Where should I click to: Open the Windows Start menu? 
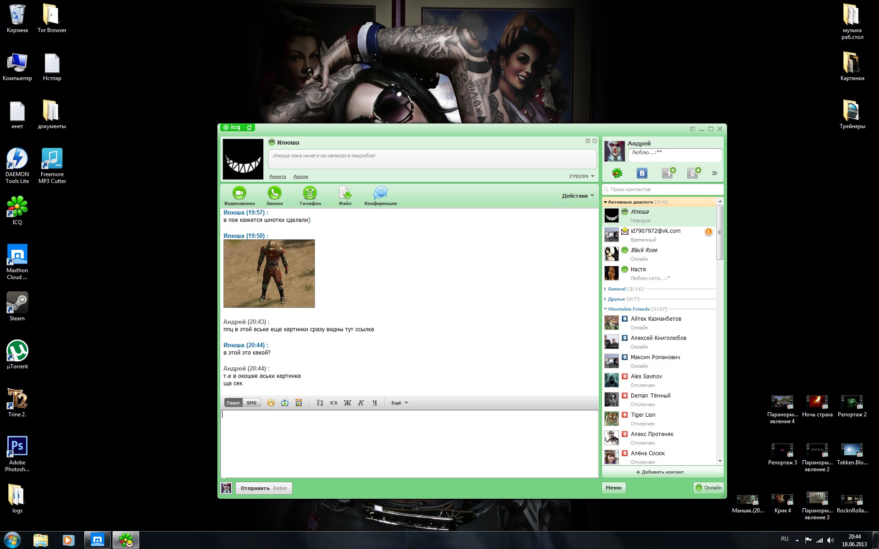click(12, 540)
